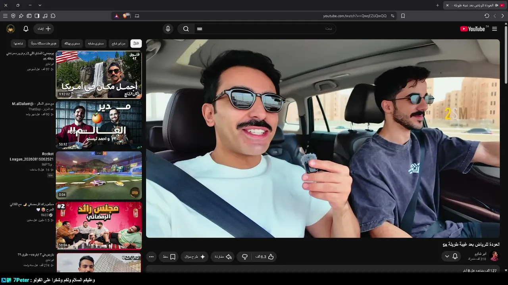Click the Brave Rewards triangle icon
This screenshot has width=508, height=285.
point(116,16)
